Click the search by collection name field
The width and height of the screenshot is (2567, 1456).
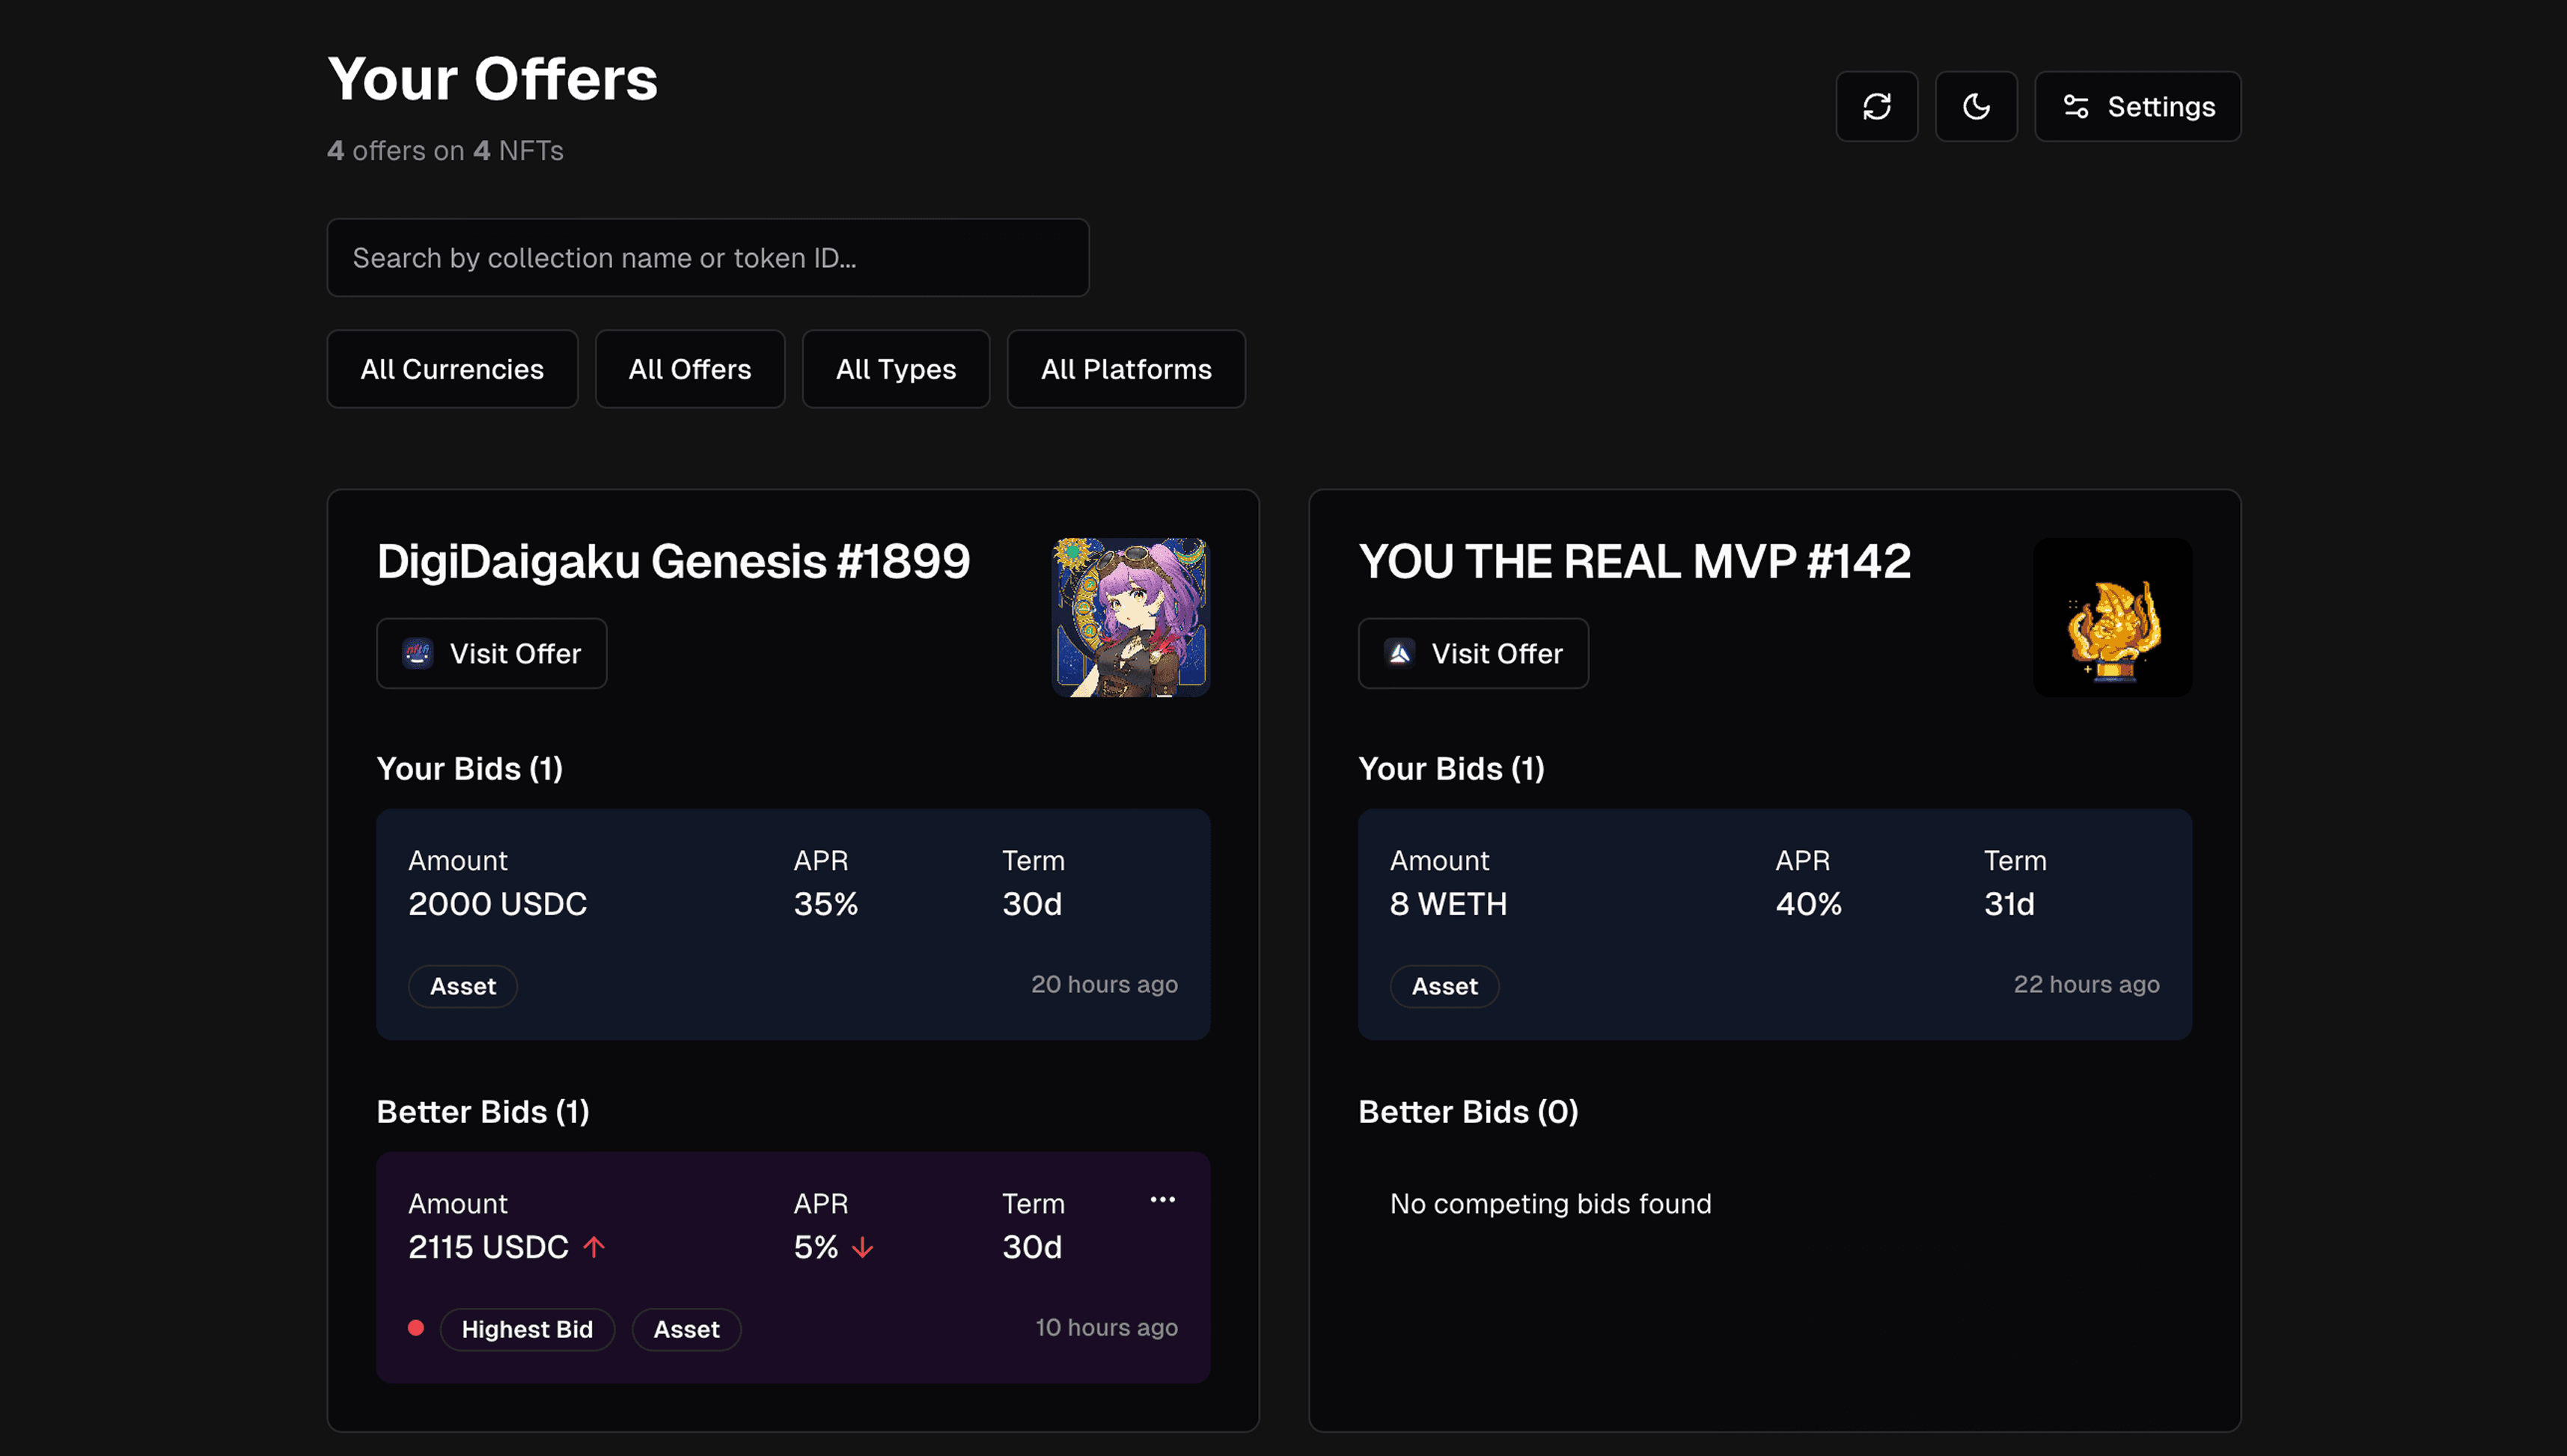click(x=707, y=258)
